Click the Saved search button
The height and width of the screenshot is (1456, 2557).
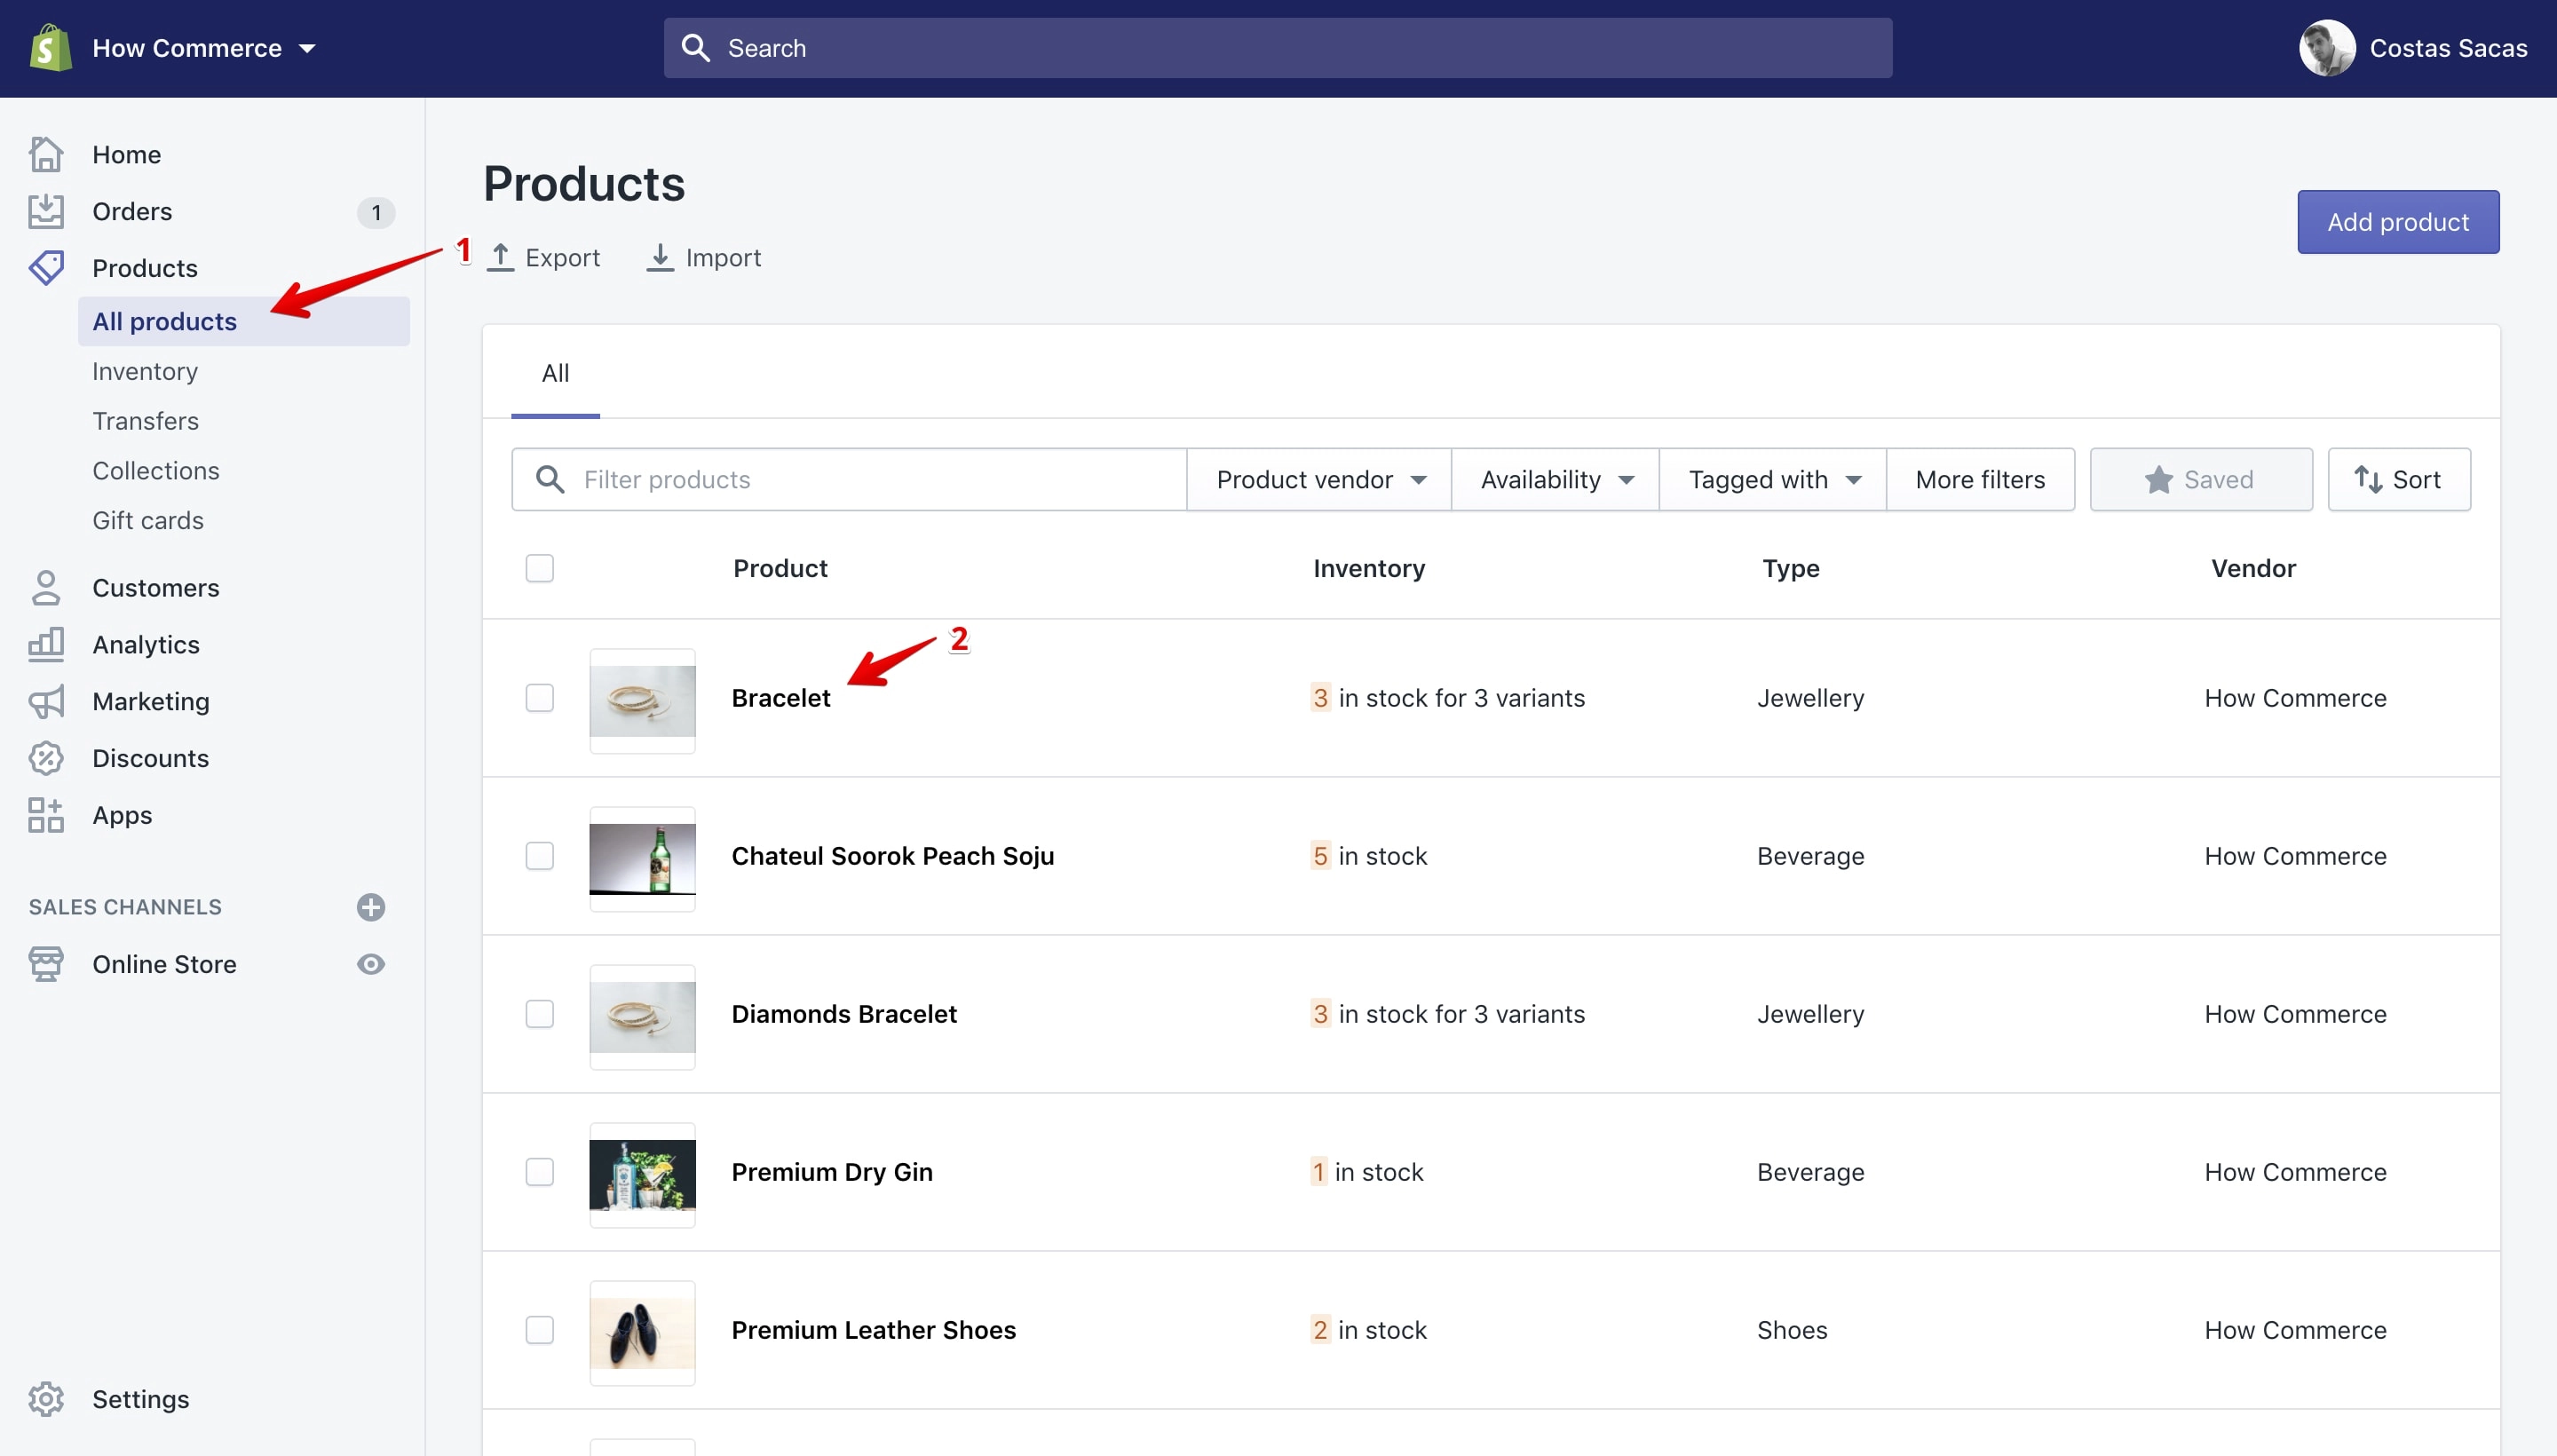click(x=2201, y=479)
